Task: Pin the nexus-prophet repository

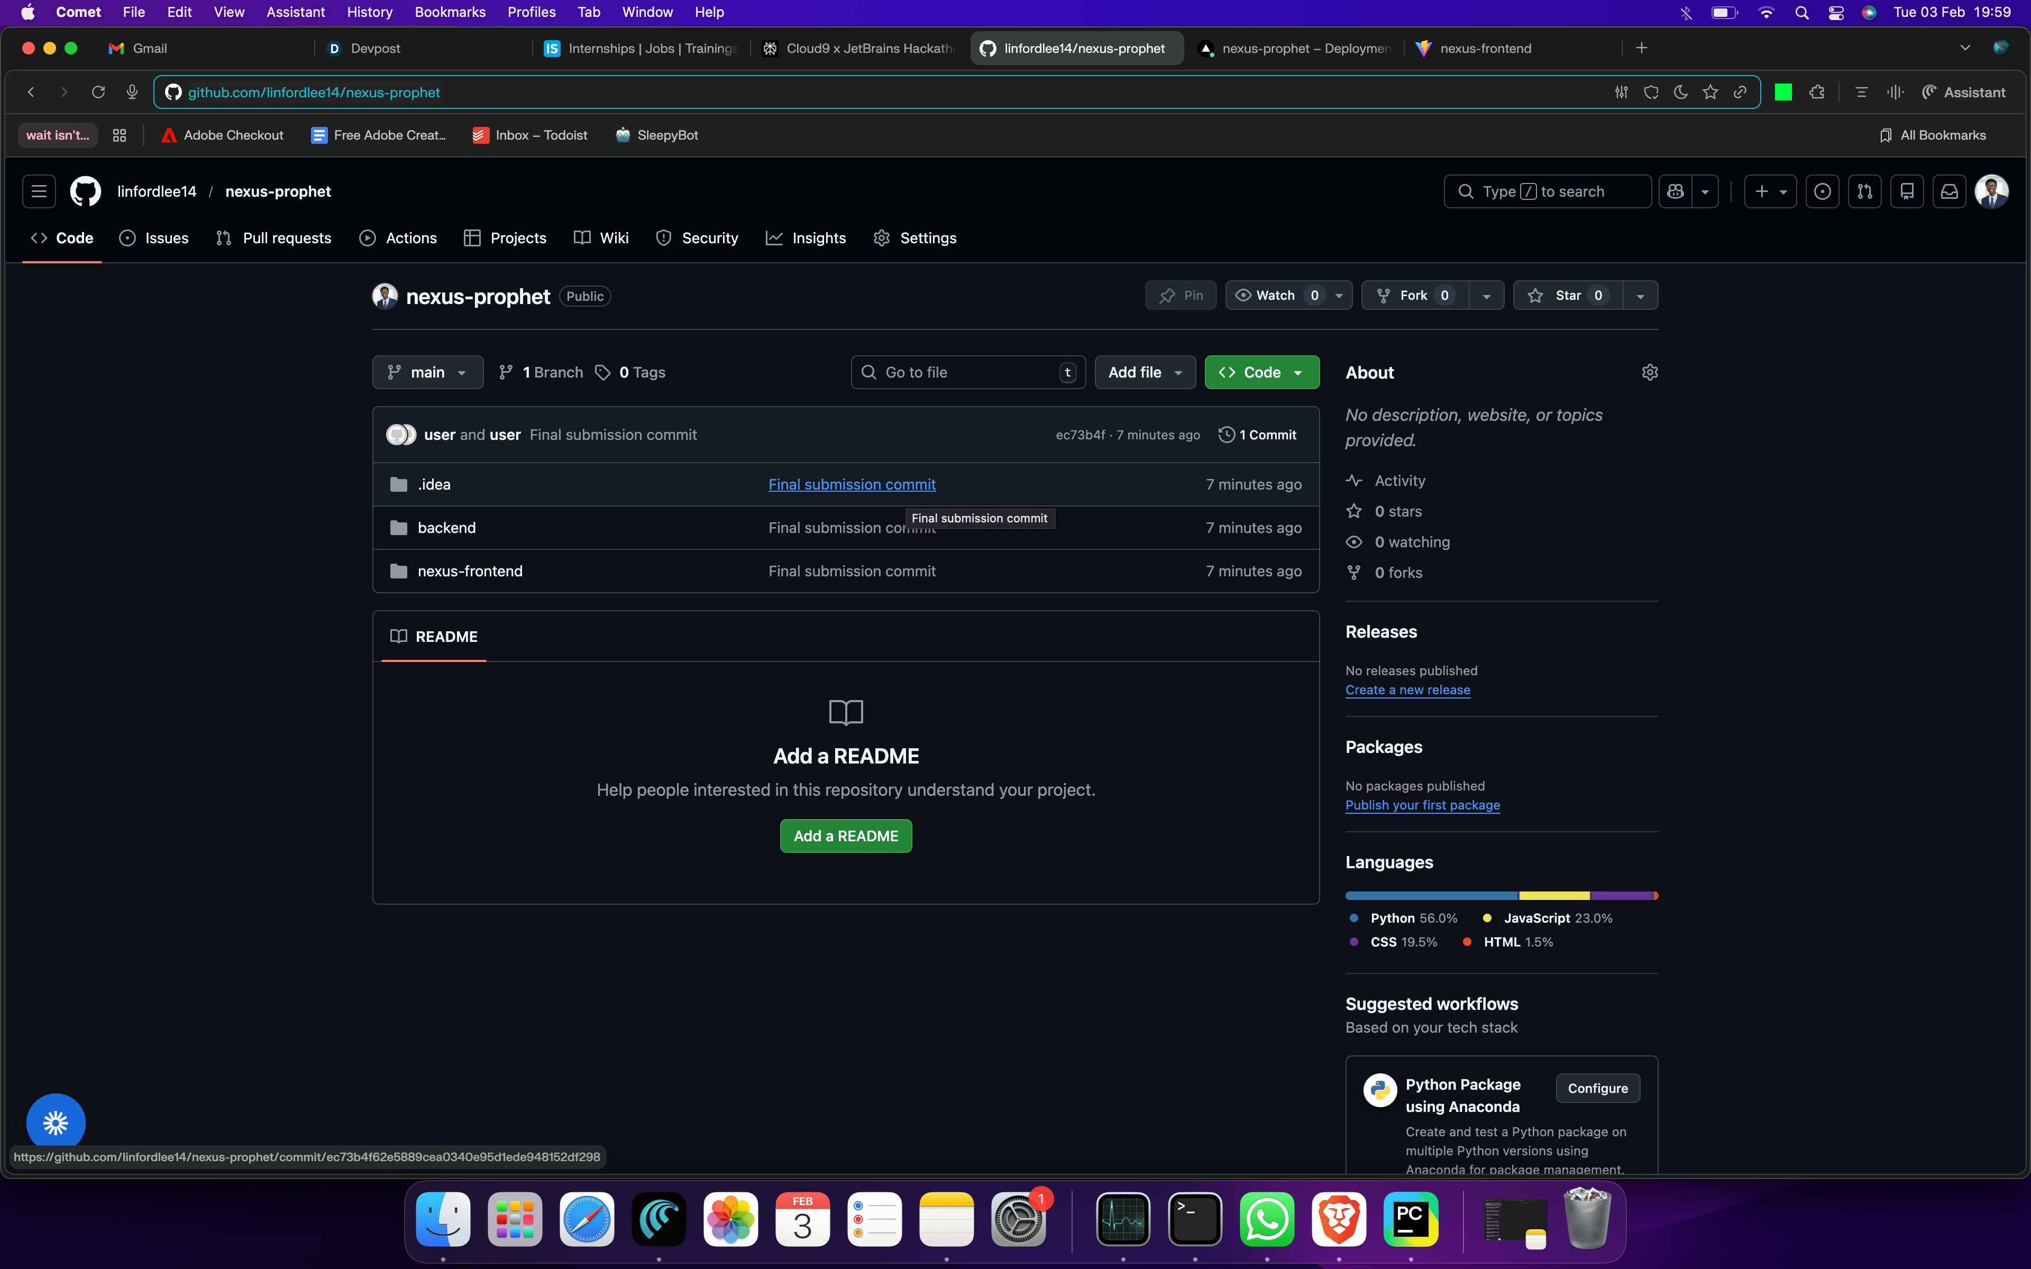Action: pyautogui.click(x=1181, y=296)
